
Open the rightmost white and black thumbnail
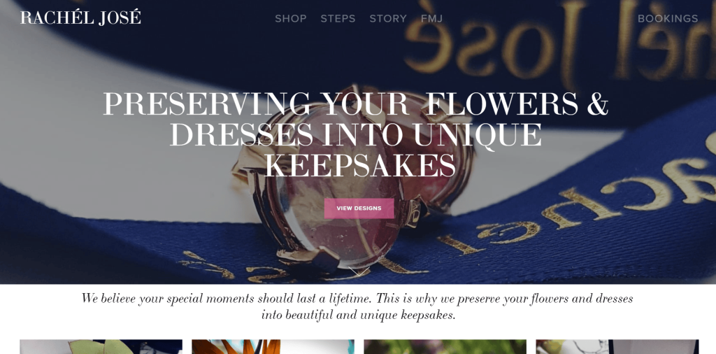[x=617, y=347]
